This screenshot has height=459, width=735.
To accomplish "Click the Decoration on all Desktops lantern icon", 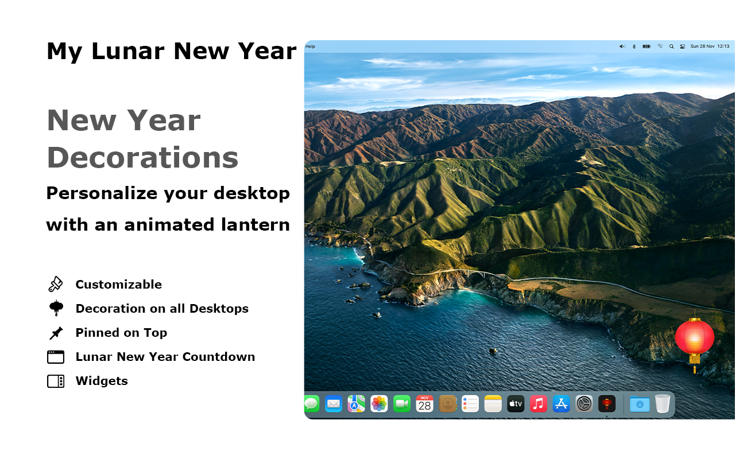I will (55, 308).
